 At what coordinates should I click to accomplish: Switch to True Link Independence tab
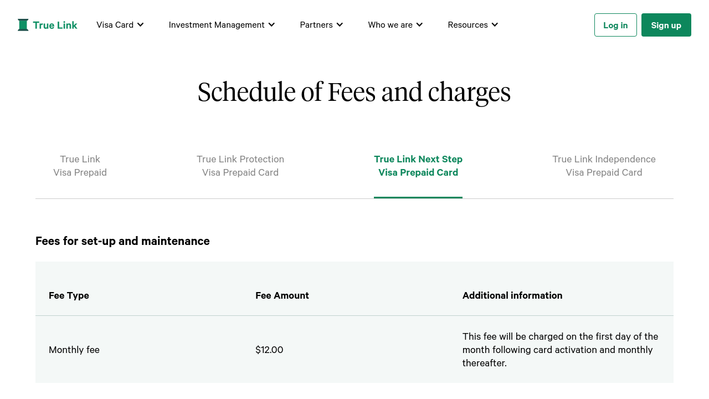tap(604, 166)
